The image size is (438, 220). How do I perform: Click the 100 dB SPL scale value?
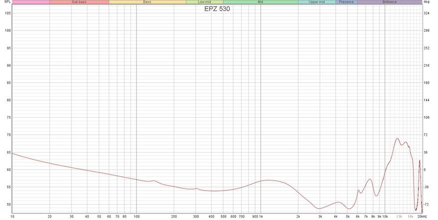(8, 31)
